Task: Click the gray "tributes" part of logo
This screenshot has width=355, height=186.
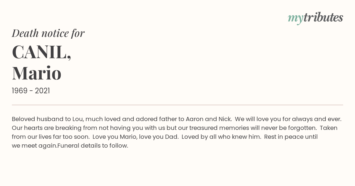Action: pyautogui.click(x=323, y=17)
